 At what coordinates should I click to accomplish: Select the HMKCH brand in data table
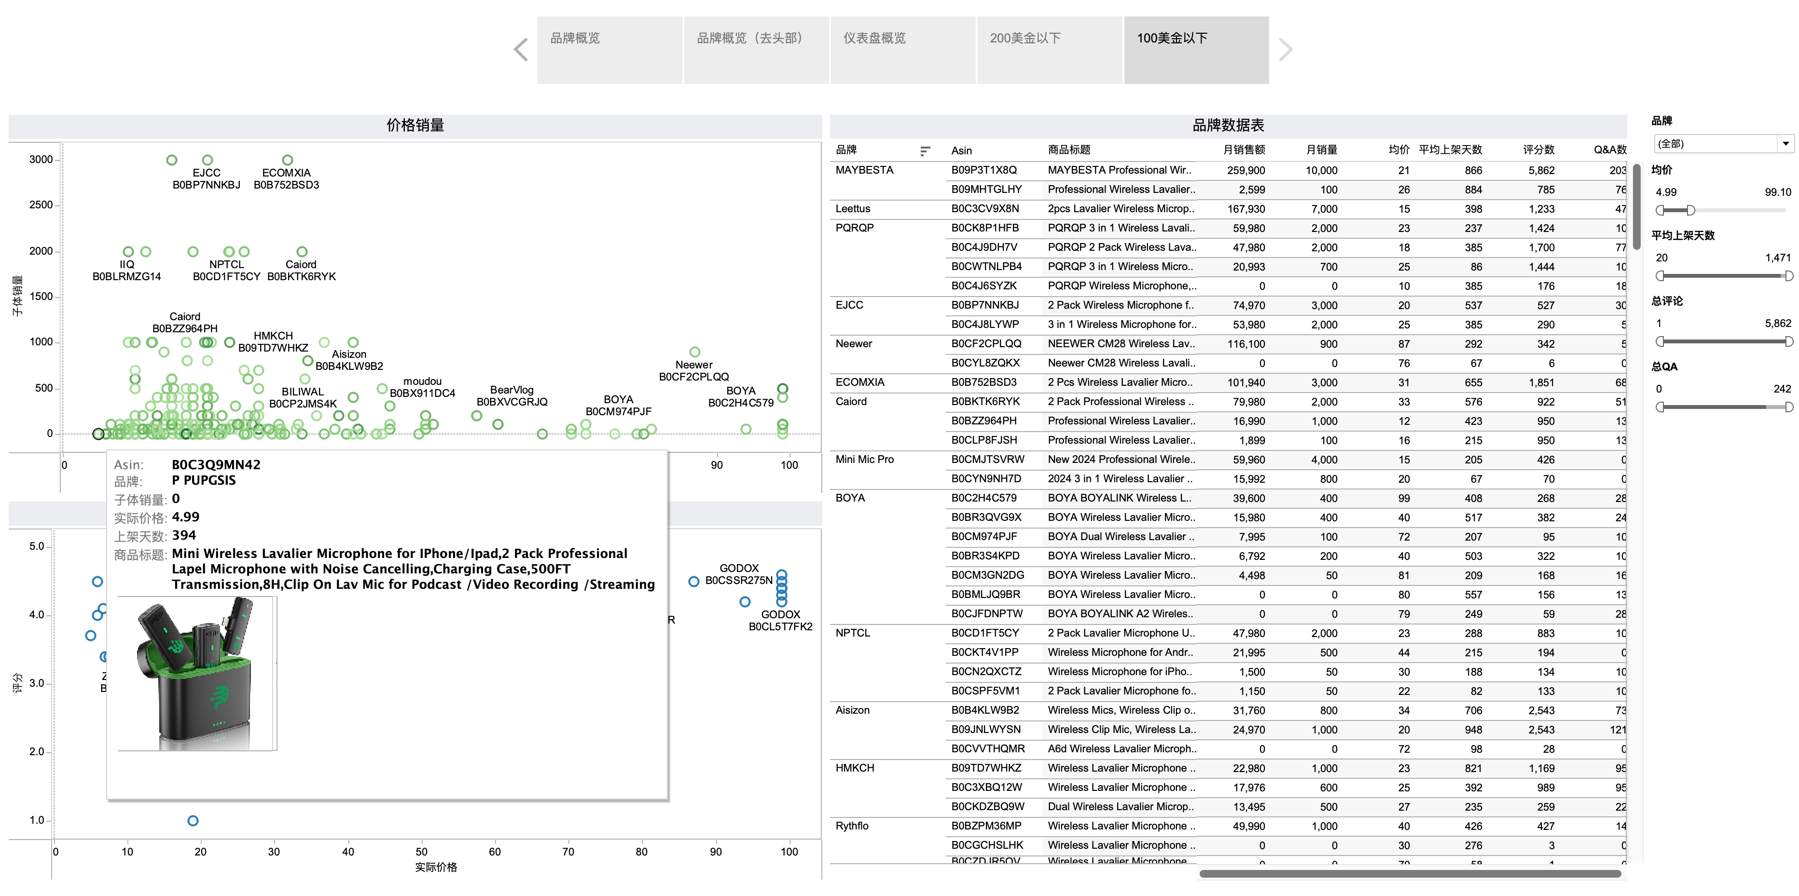(x=855, y=768)
